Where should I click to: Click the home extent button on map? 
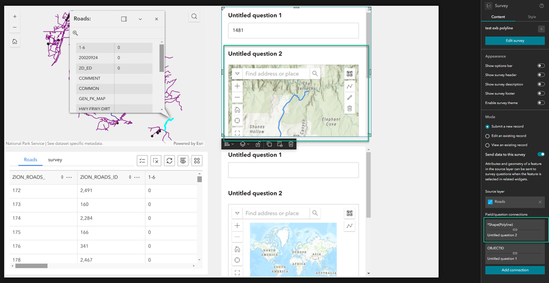15,41
